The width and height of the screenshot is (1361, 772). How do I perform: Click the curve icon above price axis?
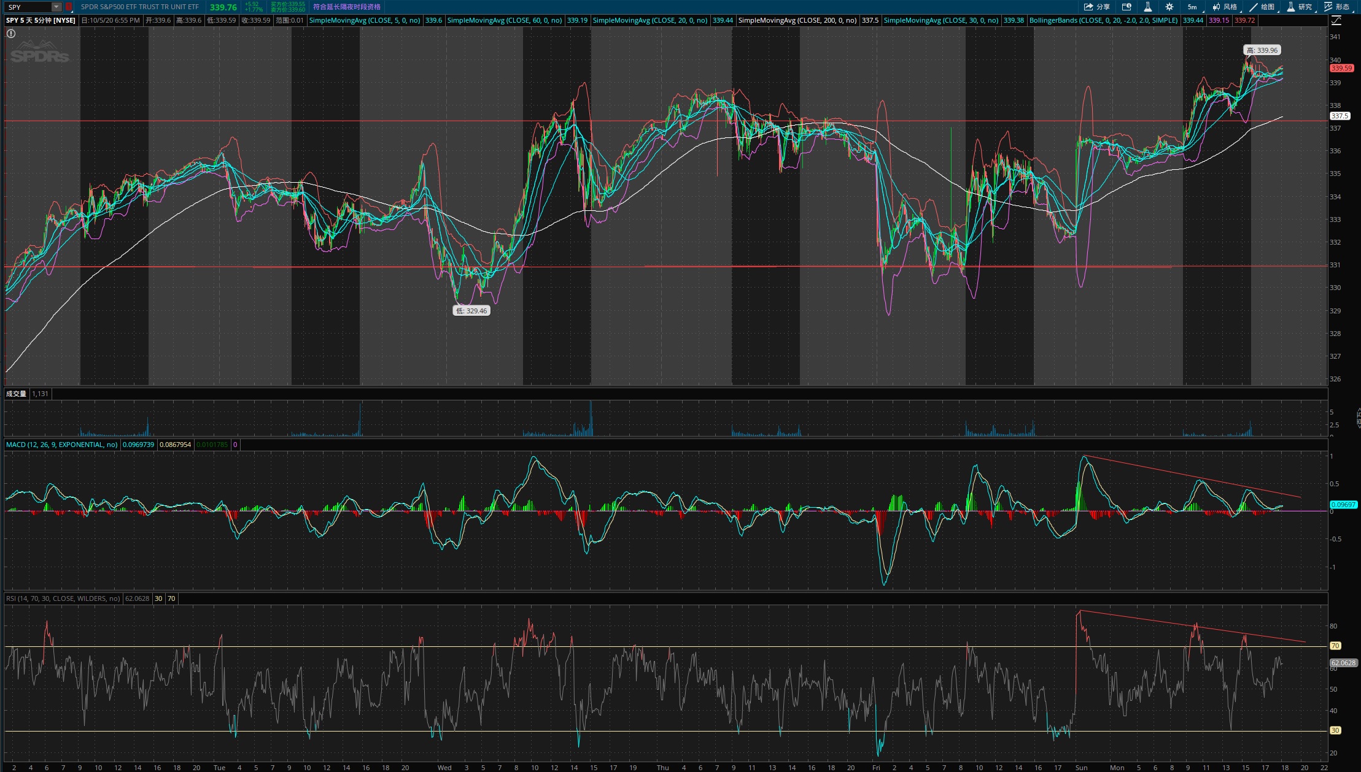1336,20
